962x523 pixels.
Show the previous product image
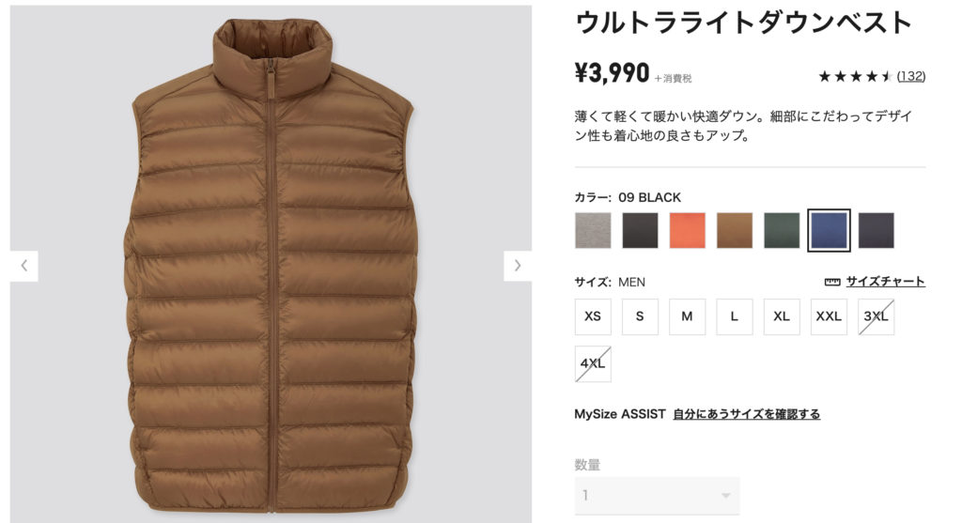click(x=23, y=266)
